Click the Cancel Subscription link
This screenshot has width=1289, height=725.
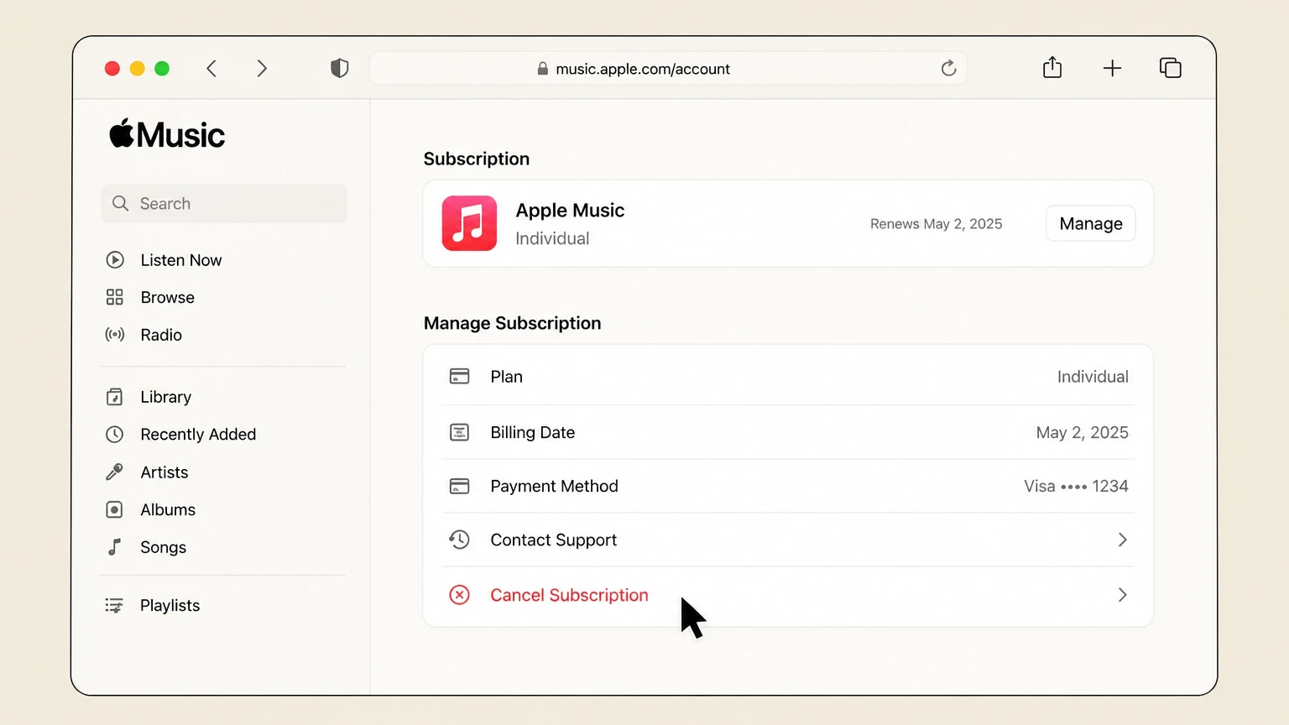(x=569, y=595)
